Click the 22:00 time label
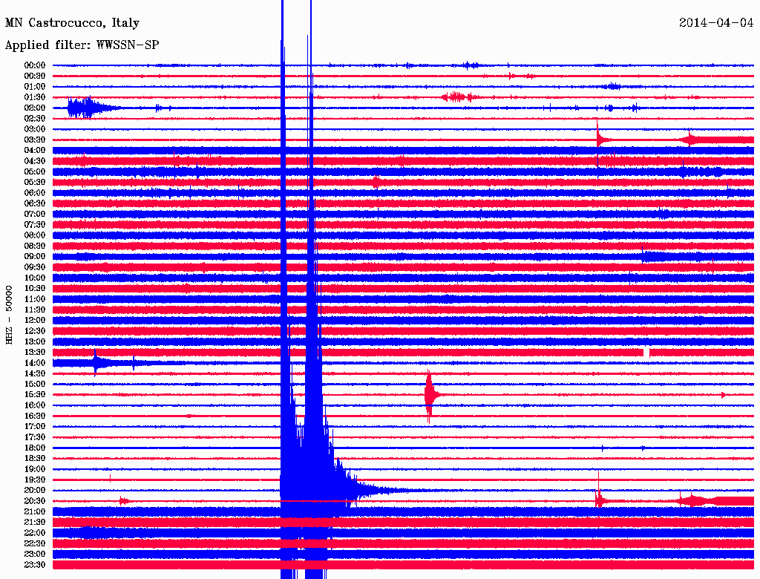The image size is (760, 579). (x=35, y=532)
